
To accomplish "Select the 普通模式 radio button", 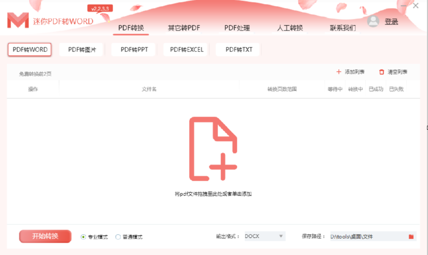I will [118, 237].
